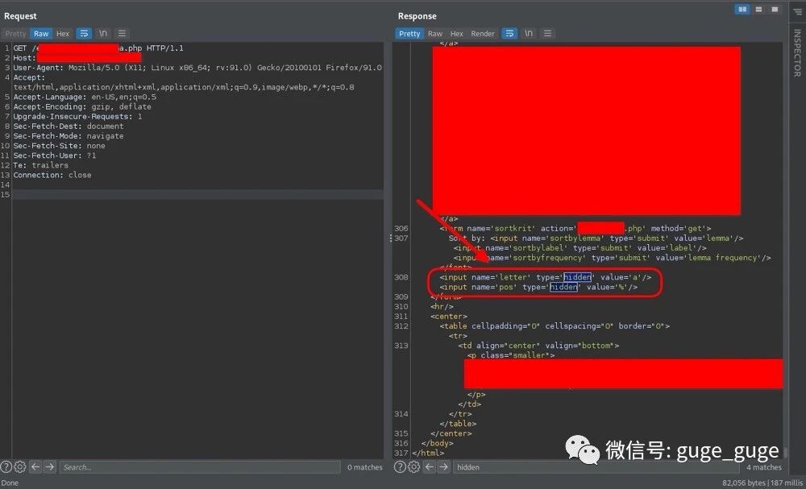Go to previous match in Request search
This screenshot has width=806, height=489.
35,467
